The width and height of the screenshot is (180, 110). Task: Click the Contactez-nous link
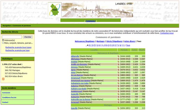click(x=167, y=33)
